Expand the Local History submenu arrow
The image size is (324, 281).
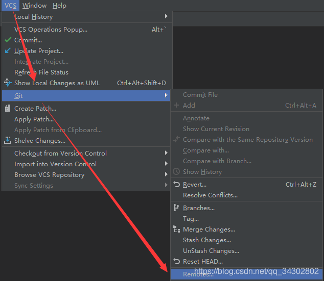pyautogui.click(x=166, y=16)
